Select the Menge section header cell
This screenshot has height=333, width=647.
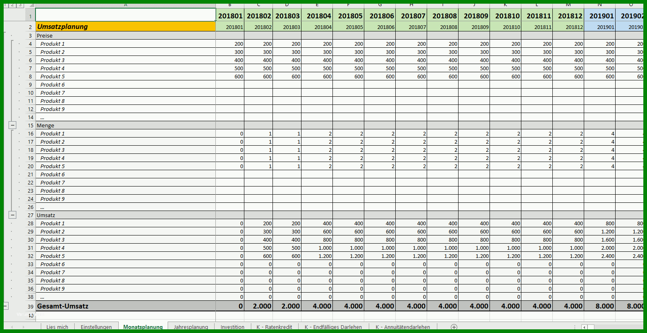coord(126,125)
